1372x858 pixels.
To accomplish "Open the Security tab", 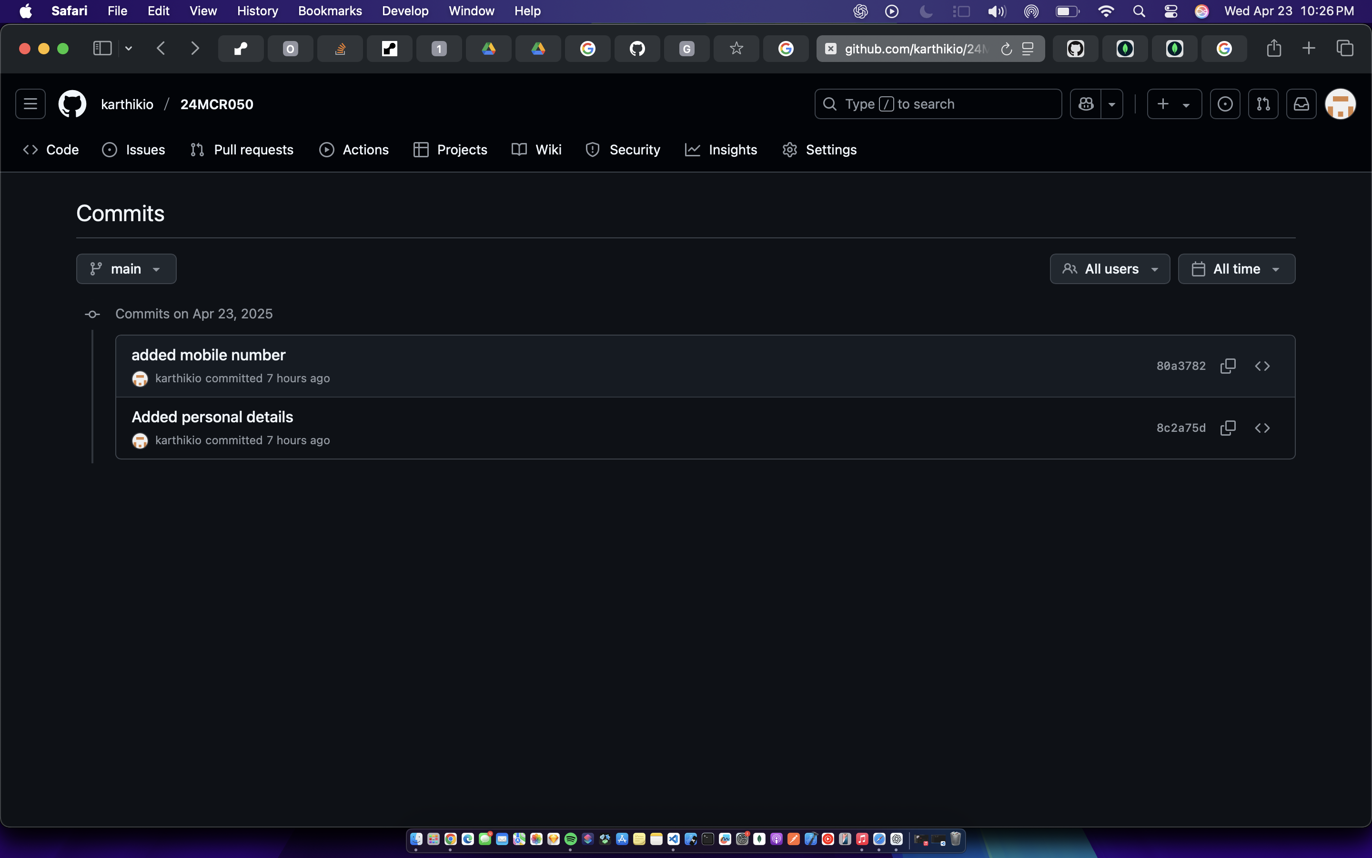I will coord(623,150).
